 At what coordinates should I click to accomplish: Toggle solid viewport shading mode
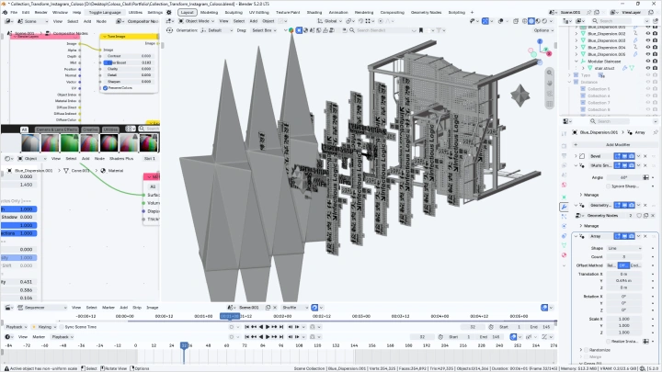(x=531, y=20)
